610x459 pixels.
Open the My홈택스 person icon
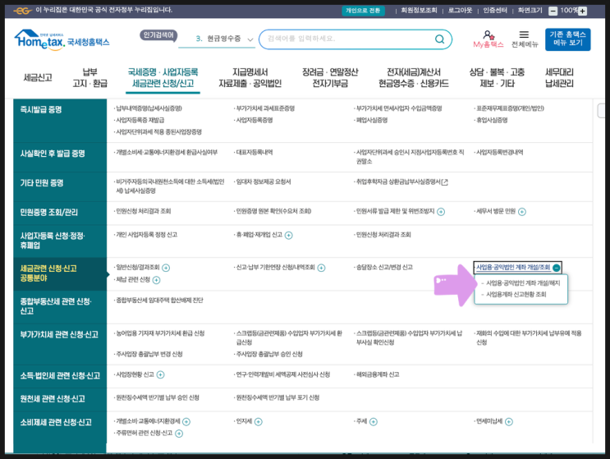[488, 35]
